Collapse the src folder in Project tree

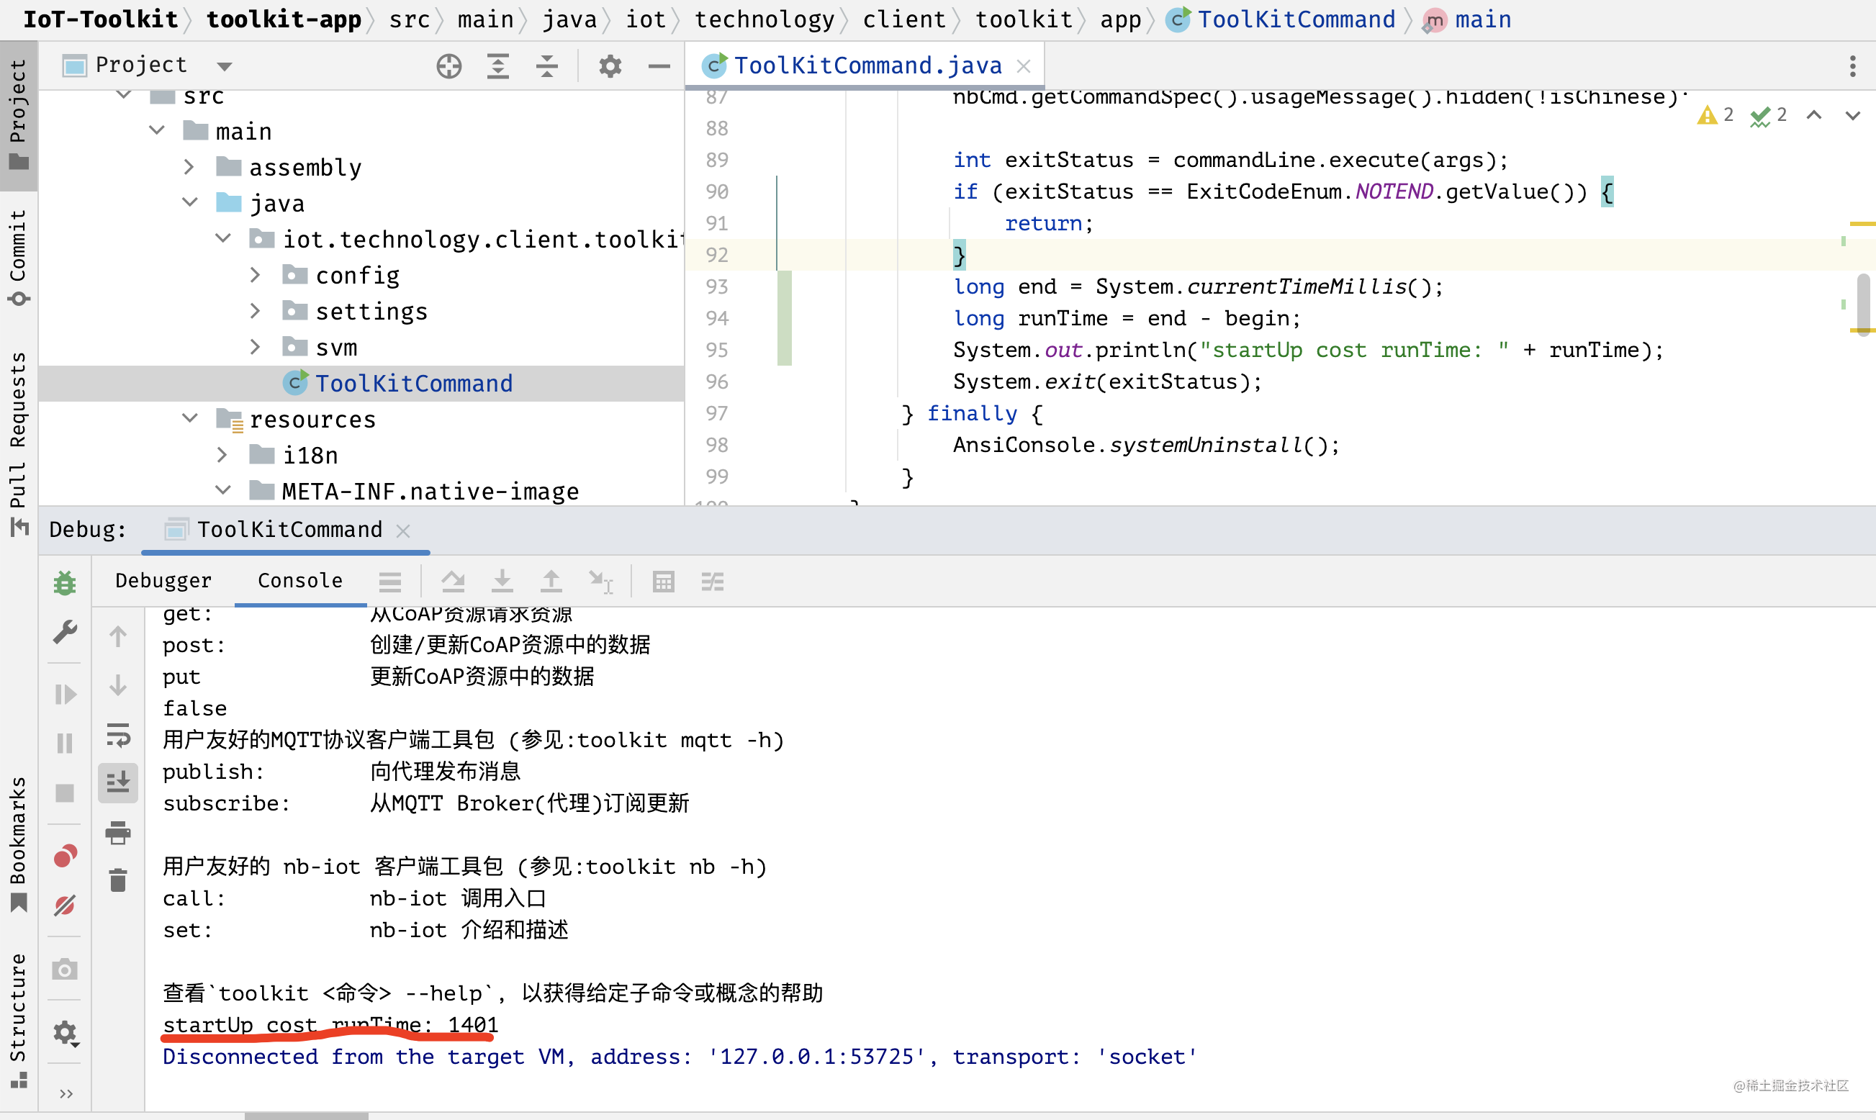(x=125, y=94)
